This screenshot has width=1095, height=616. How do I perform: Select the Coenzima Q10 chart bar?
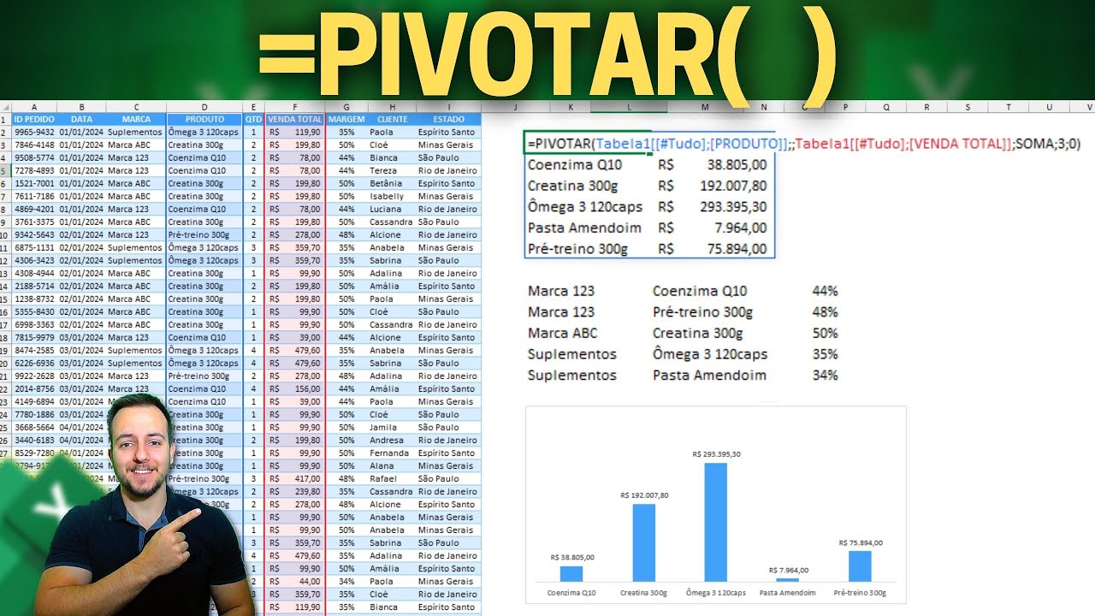coord(571,574)
